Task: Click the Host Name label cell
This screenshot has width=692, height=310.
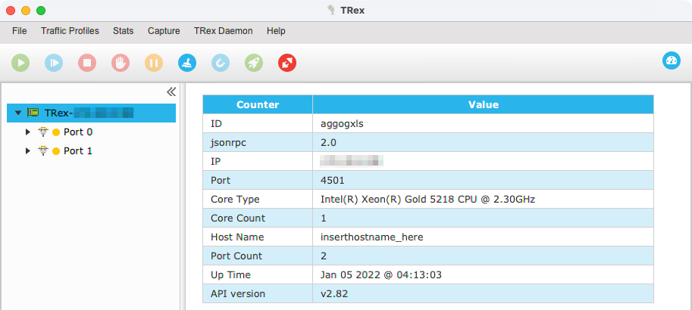Action: click(258, 237)
